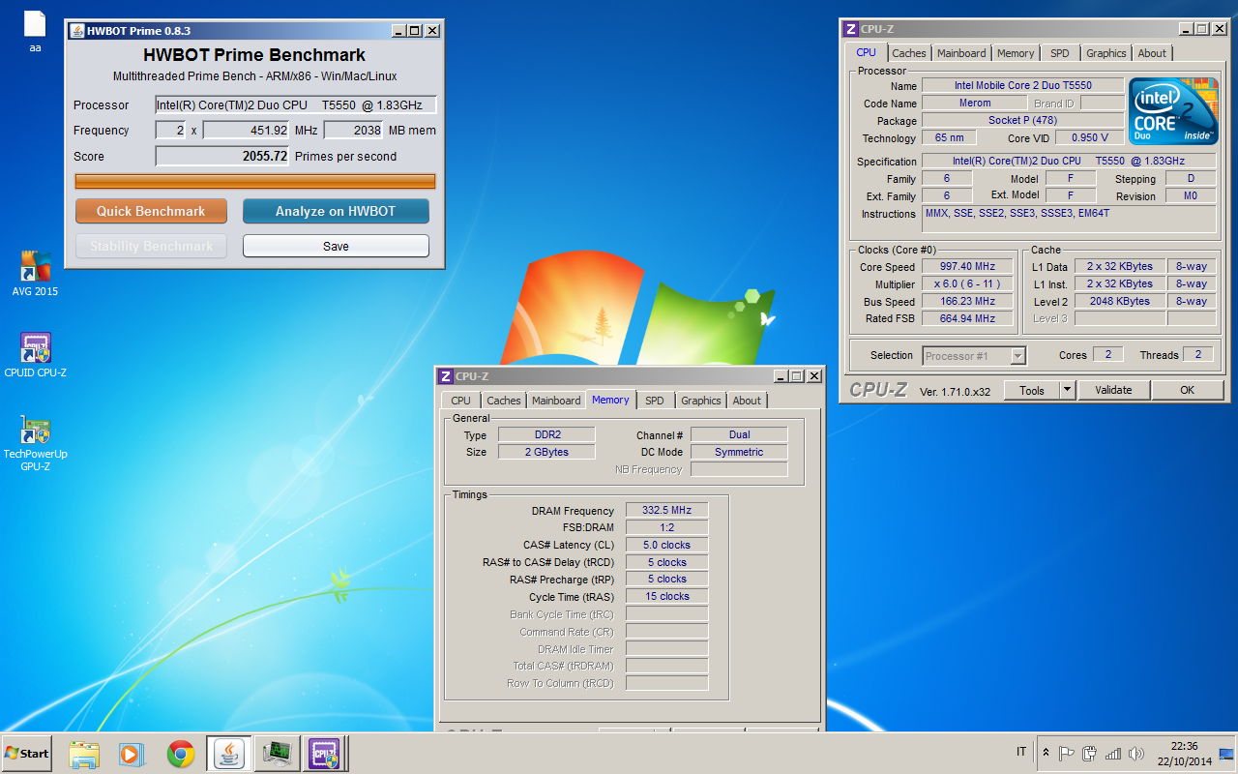Open the Processor #1 selection dropdown
This screenshot has width=1238, height=774.
pos(974,356)
